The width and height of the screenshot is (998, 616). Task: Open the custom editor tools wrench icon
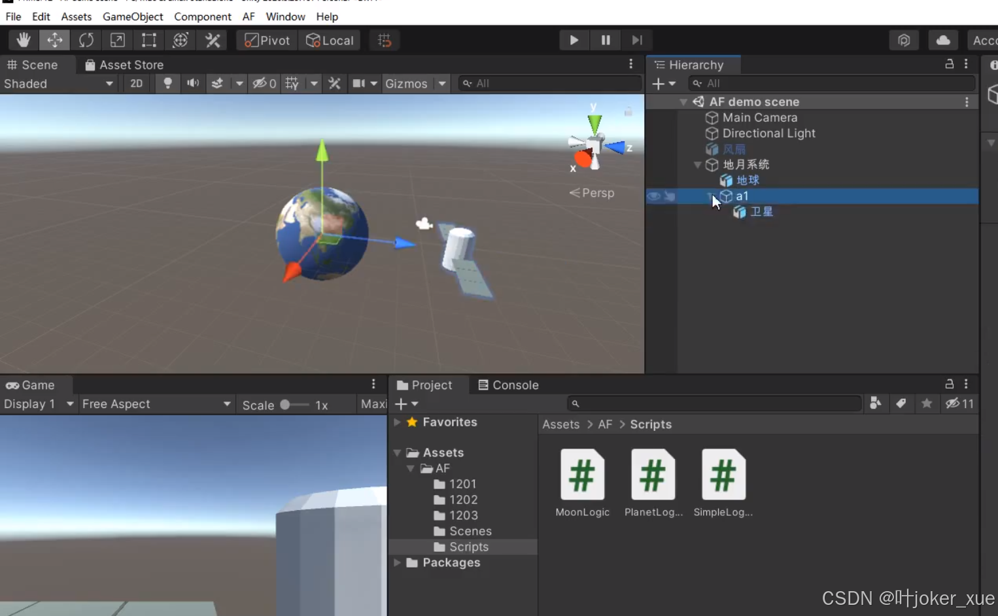point(211,40)
